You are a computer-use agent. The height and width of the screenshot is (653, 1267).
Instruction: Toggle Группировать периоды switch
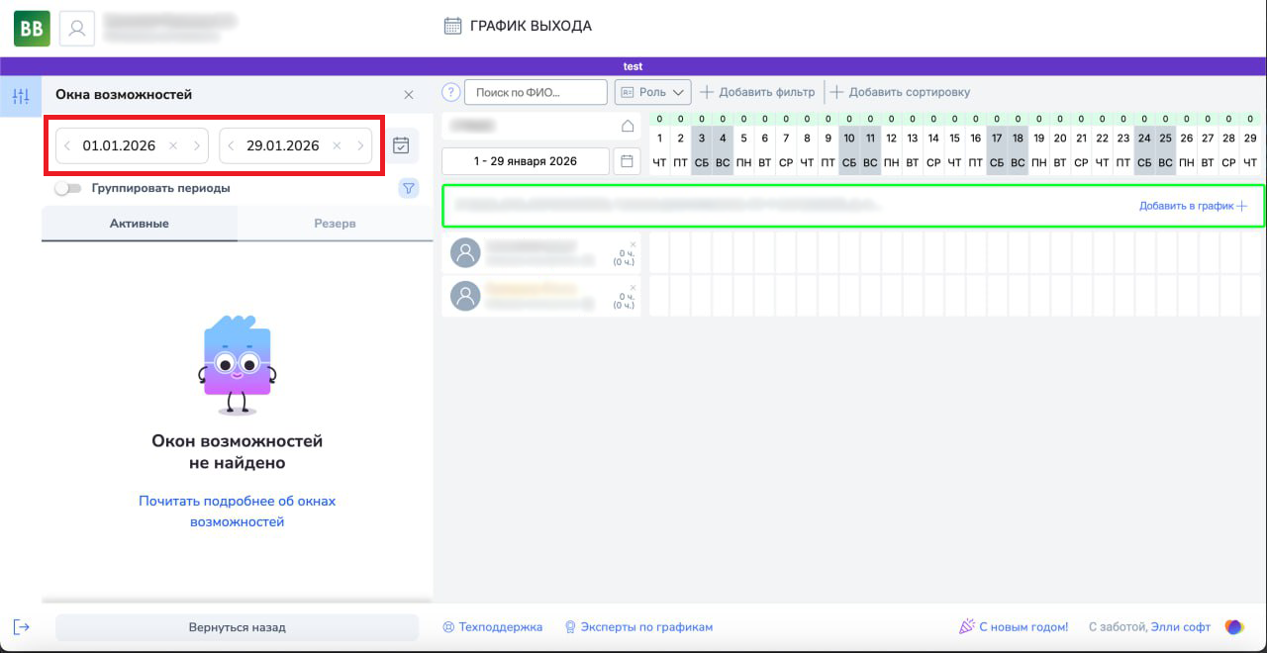68,188
